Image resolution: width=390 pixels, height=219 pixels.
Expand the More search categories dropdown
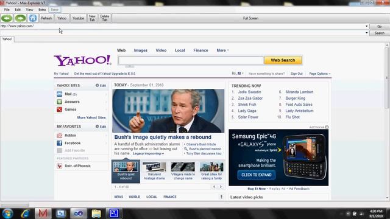click(x=222, y=50)
